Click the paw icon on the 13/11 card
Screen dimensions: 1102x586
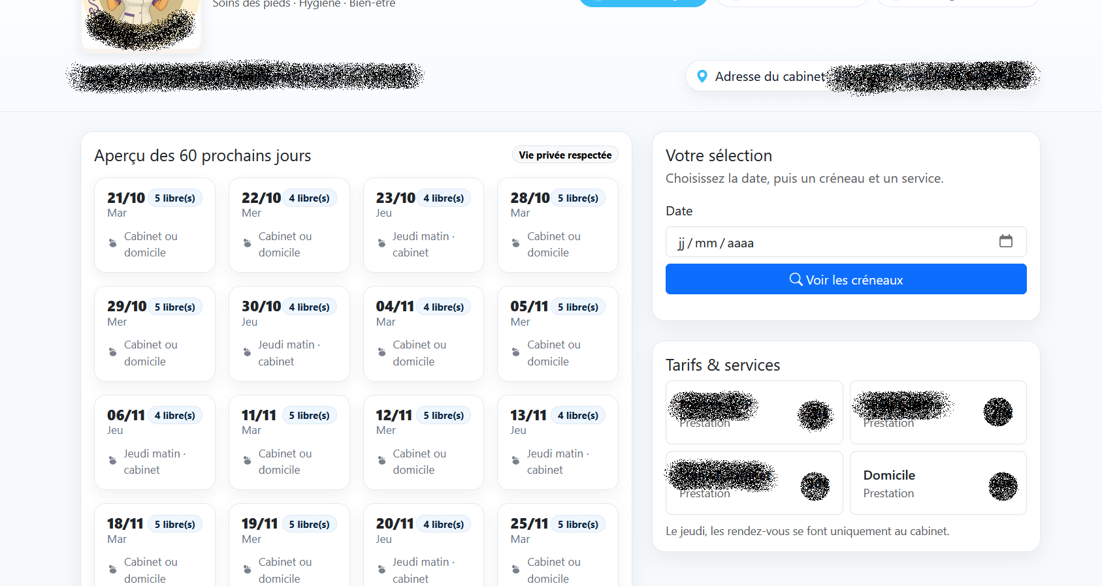(x=515, y=461)
